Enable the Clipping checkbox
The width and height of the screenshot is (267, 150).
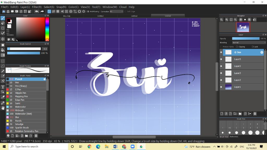pos(237,47)
